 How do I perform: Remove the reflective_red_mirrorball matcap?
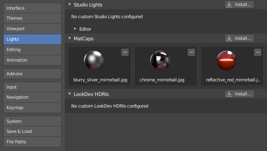[x=258, y=52]
